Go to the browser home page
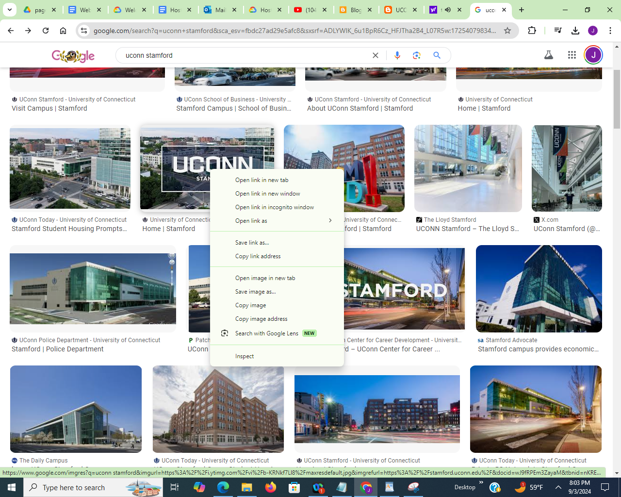Image resolution: width=621 pixels, height=497 pixels. [x=63, y=31]
